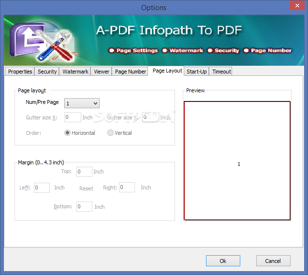Focus the Bottom margin input field
The height and width of the screenshot is (275, 308).
pos(84,206)
